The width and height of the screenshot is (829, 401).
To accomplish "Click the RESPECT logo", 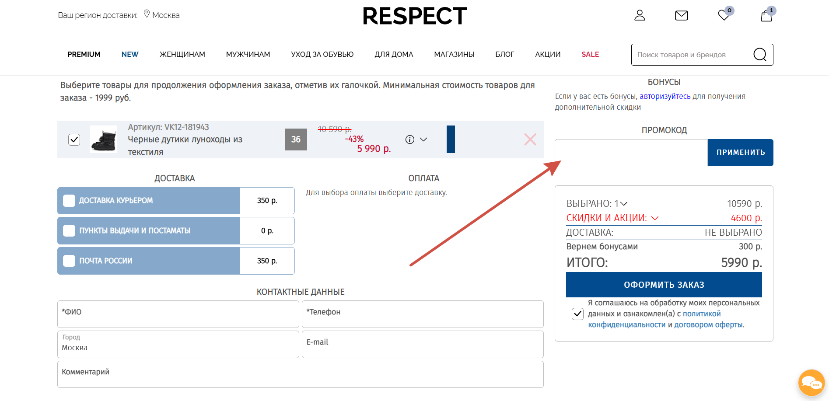I will coord(415,16).
